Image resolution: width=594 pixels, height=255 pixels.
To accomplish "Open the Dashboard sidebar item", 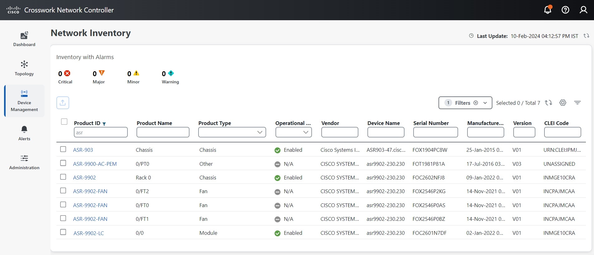I will click(24, 39).
